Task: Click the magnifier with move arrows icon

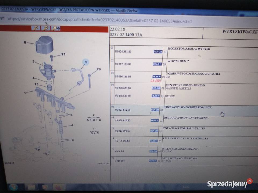Action: [x=56, y=28]
